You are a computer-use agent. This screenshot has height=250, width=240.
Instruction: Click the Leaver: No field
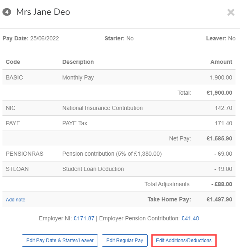point(221,38)
